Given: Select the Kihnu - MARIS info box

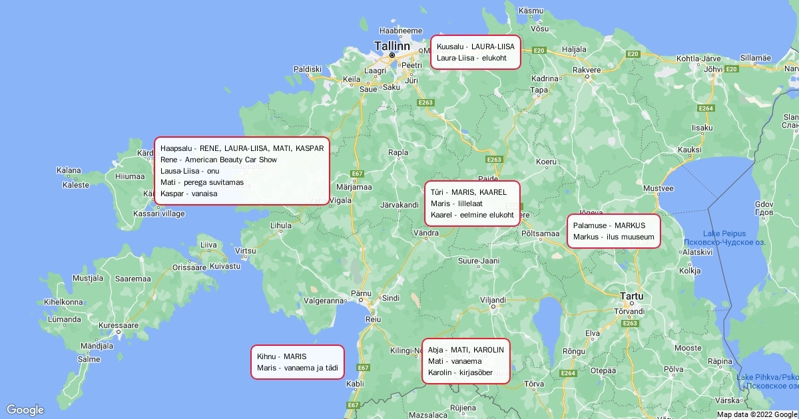Looking at the screenshot, I should click(297, 362).
